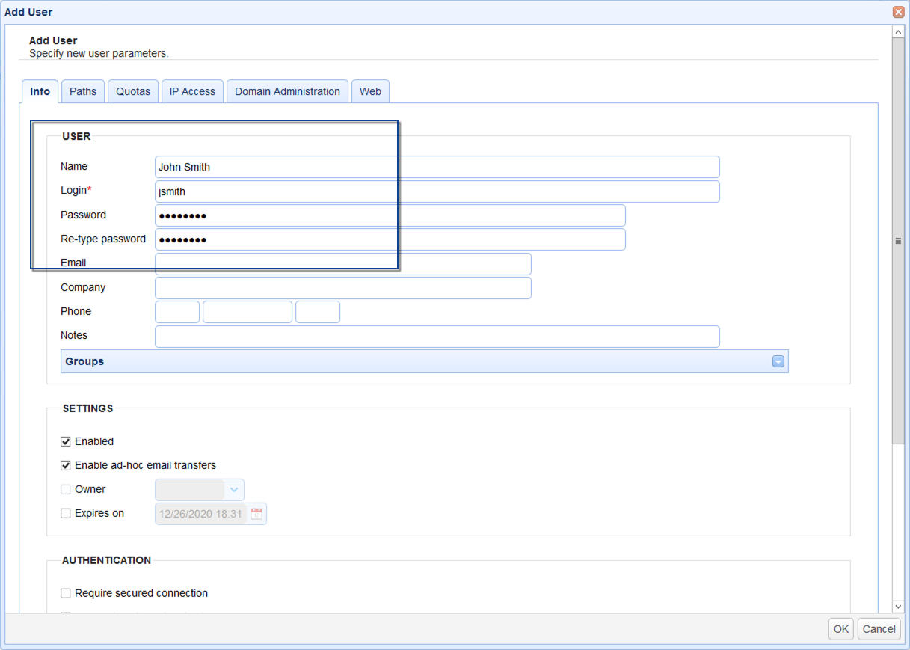Expand the Groups panel arrow
The image size is (910, 650).
778,361
